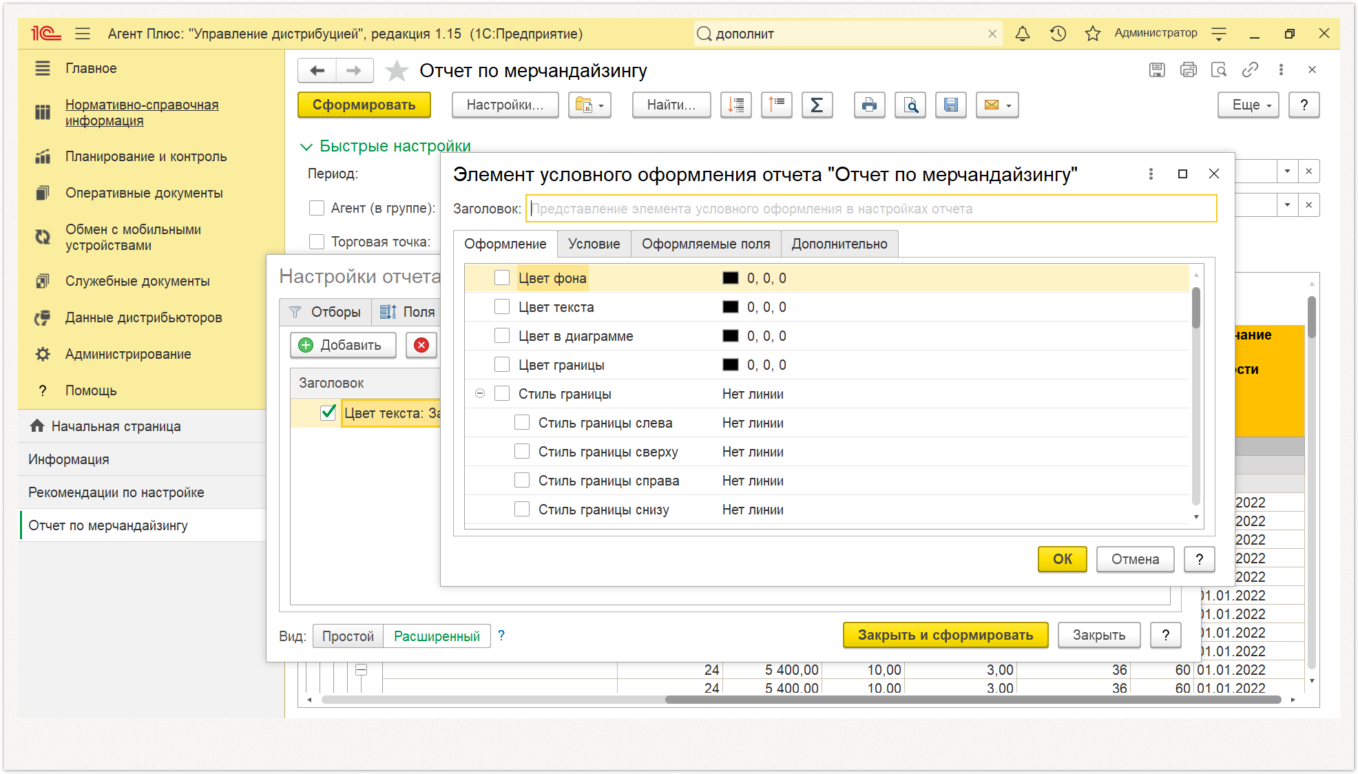Enable the Стиль границы checkbox
The image size is (1358, 774).
[x=502, y=394]
